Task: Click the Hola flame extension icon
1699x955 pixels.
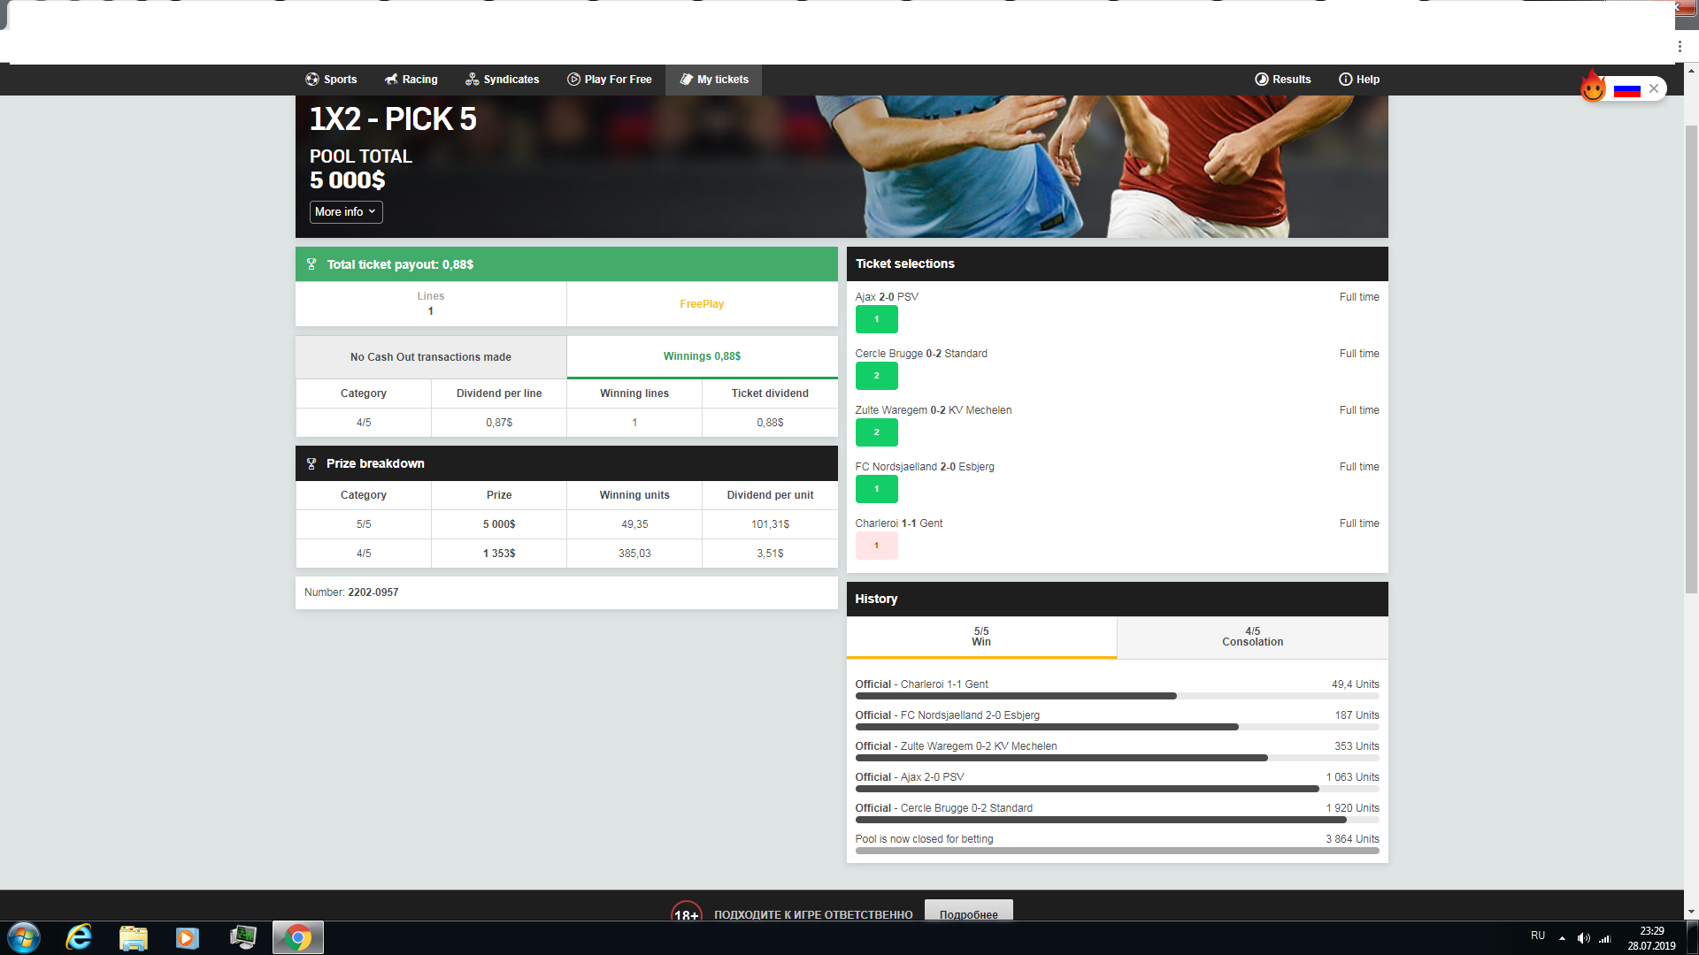Action: tap(1593, 88)
